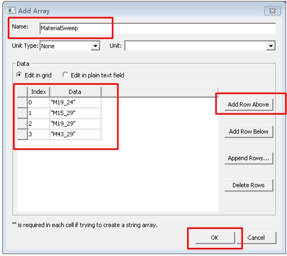Click the Data column header

point(75,92)
